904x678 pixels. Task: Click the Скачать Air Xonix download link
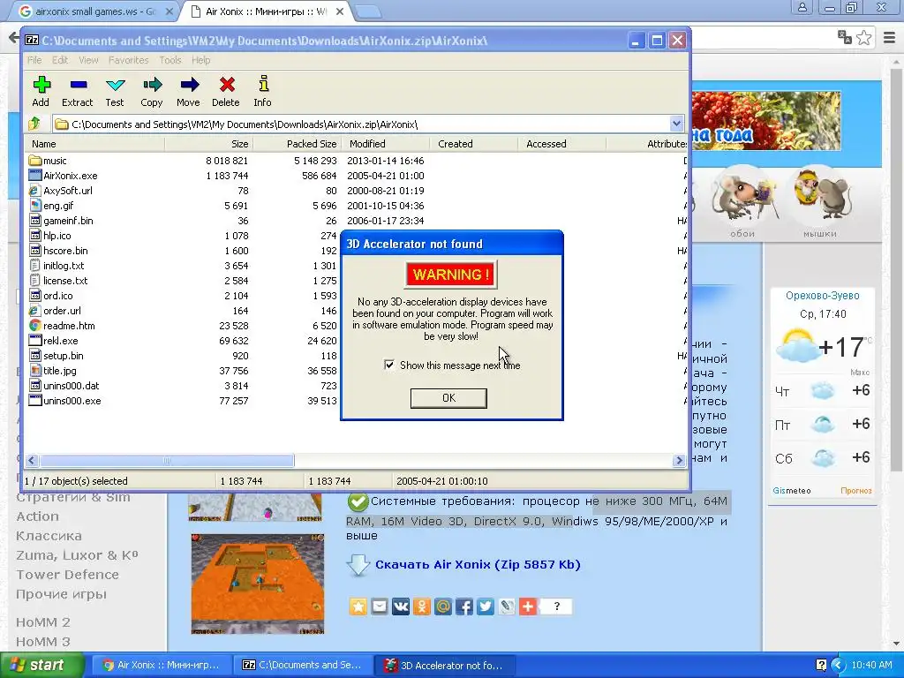pyautogui.click(x=478, y=564)
